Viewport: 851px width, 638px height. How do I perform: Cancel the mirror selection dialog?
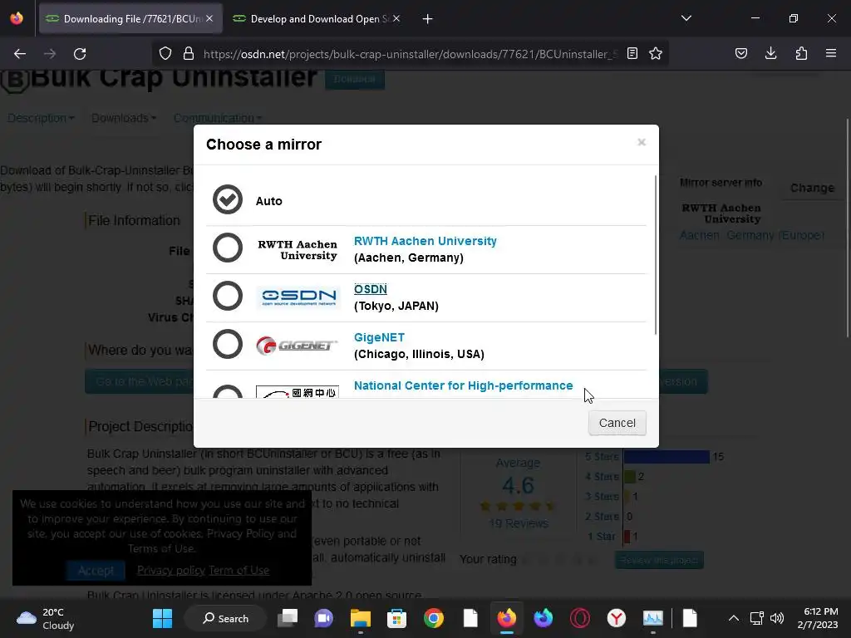[617, 423]
